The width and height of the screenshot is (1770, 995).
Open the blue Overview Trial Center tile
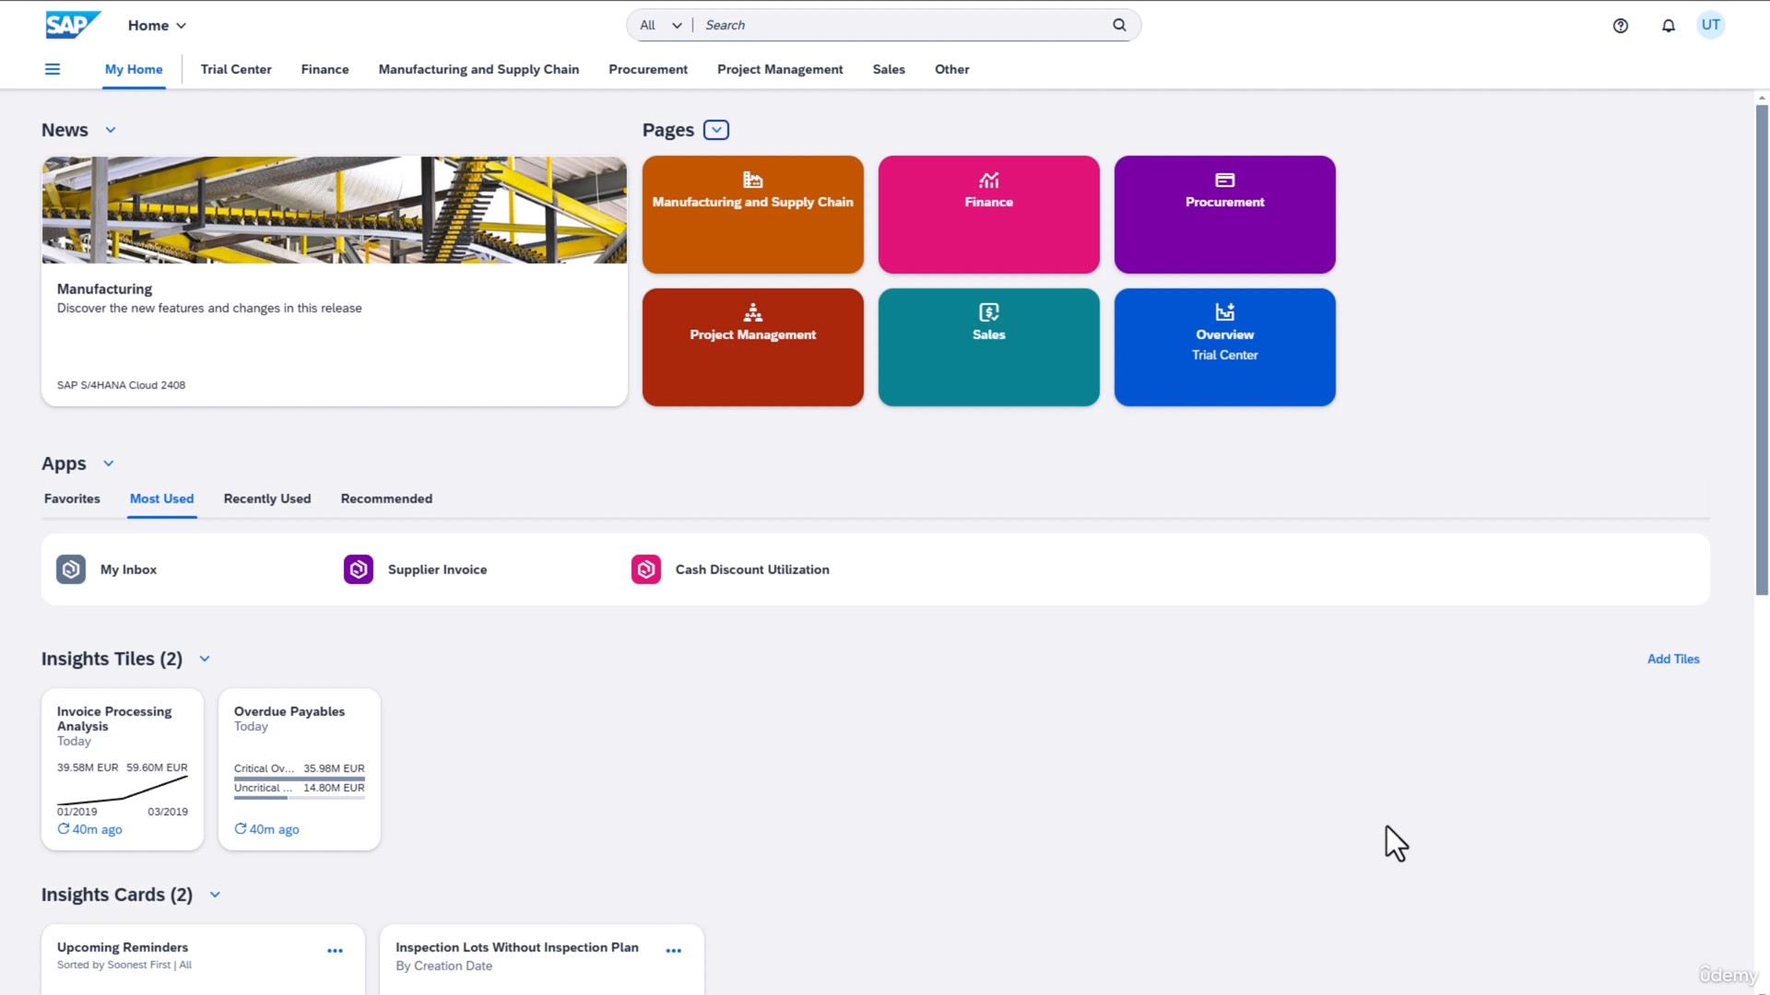(1225, 347)
